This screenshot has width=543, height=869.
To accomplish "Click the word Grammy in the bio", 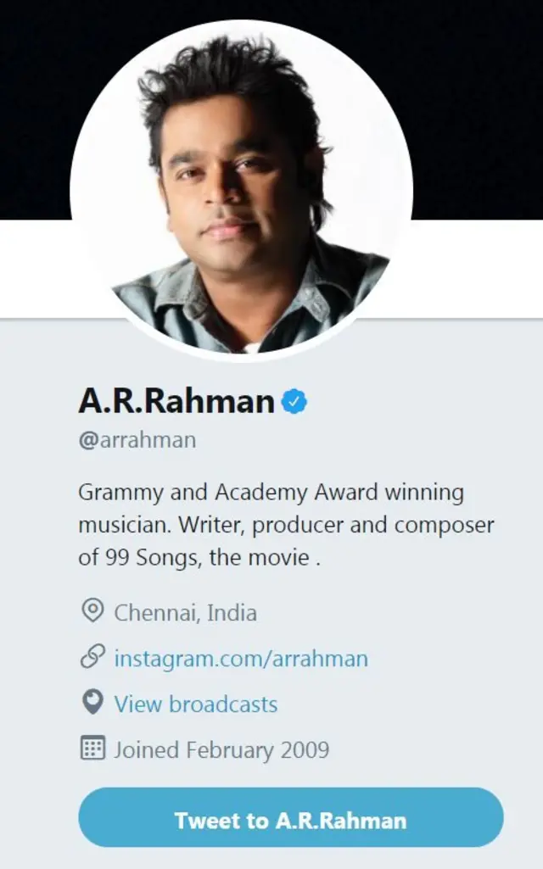I will point(121,493).
